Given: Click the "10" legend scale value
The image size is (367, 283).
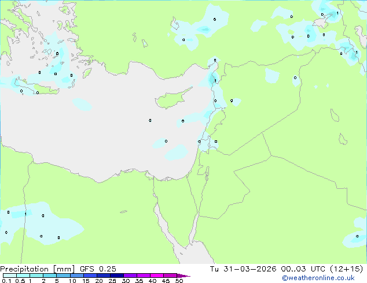Looking at the screenshot, I should point(72,281).
